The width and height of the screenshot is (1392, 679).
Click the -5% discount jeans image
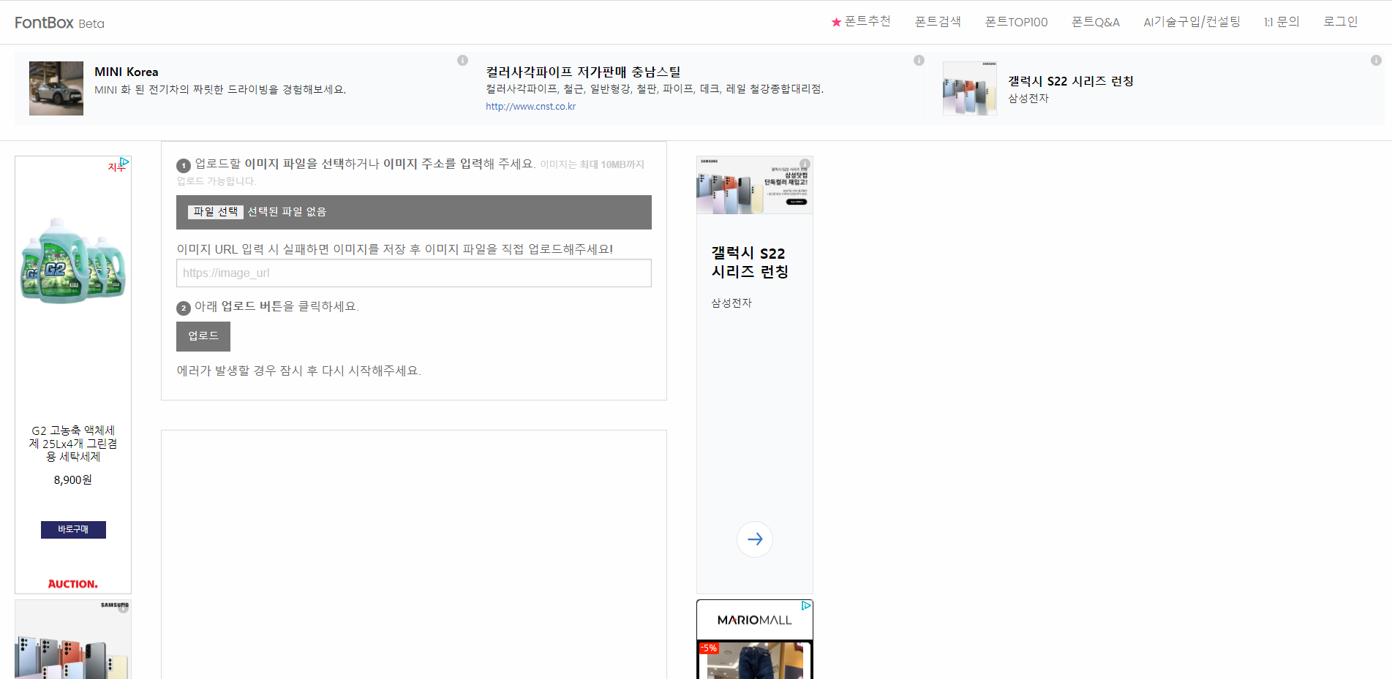[755, 661]
